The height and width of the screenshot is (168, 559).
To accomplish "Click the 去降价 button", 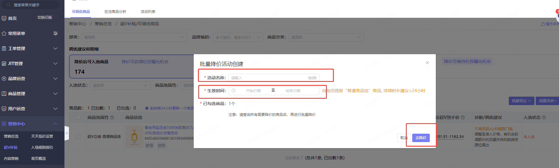I will click(x=421, y=138).
